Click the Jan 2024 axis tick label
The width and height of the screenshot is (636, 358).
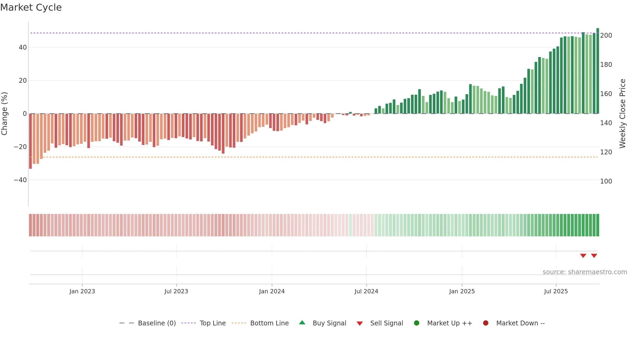click(272, 291)
